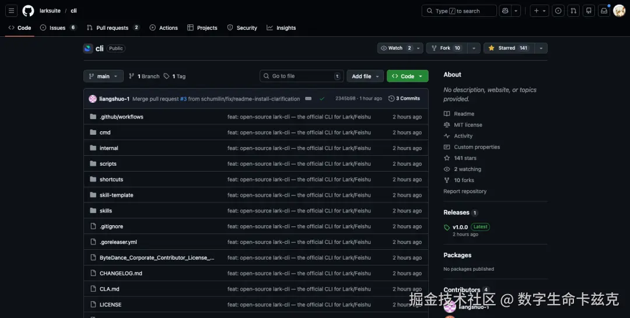630x318 pixels.
Task: Open the green Code dropdown button
Action: pyautogui.click(x=407, y=76)
